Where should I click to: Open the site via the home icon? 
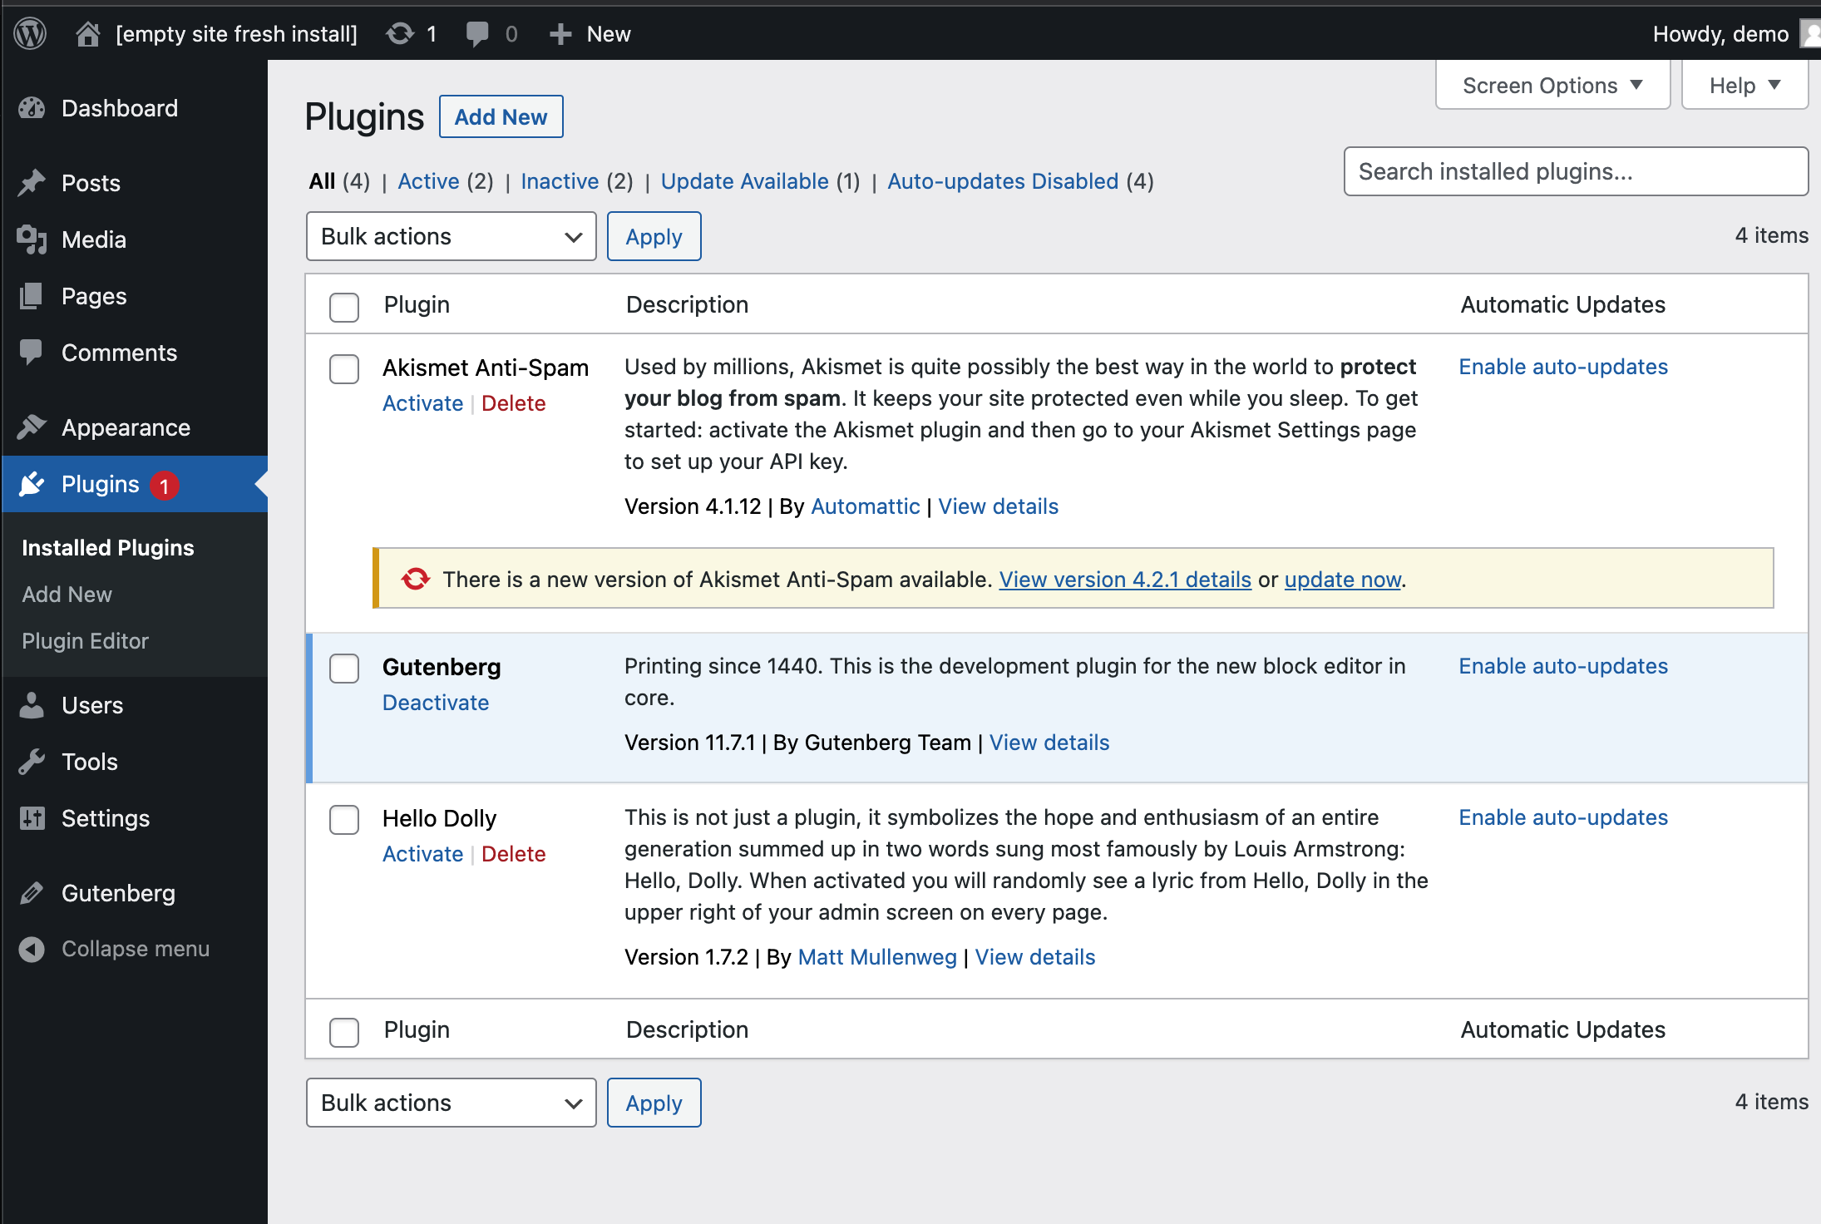[87, 33]
